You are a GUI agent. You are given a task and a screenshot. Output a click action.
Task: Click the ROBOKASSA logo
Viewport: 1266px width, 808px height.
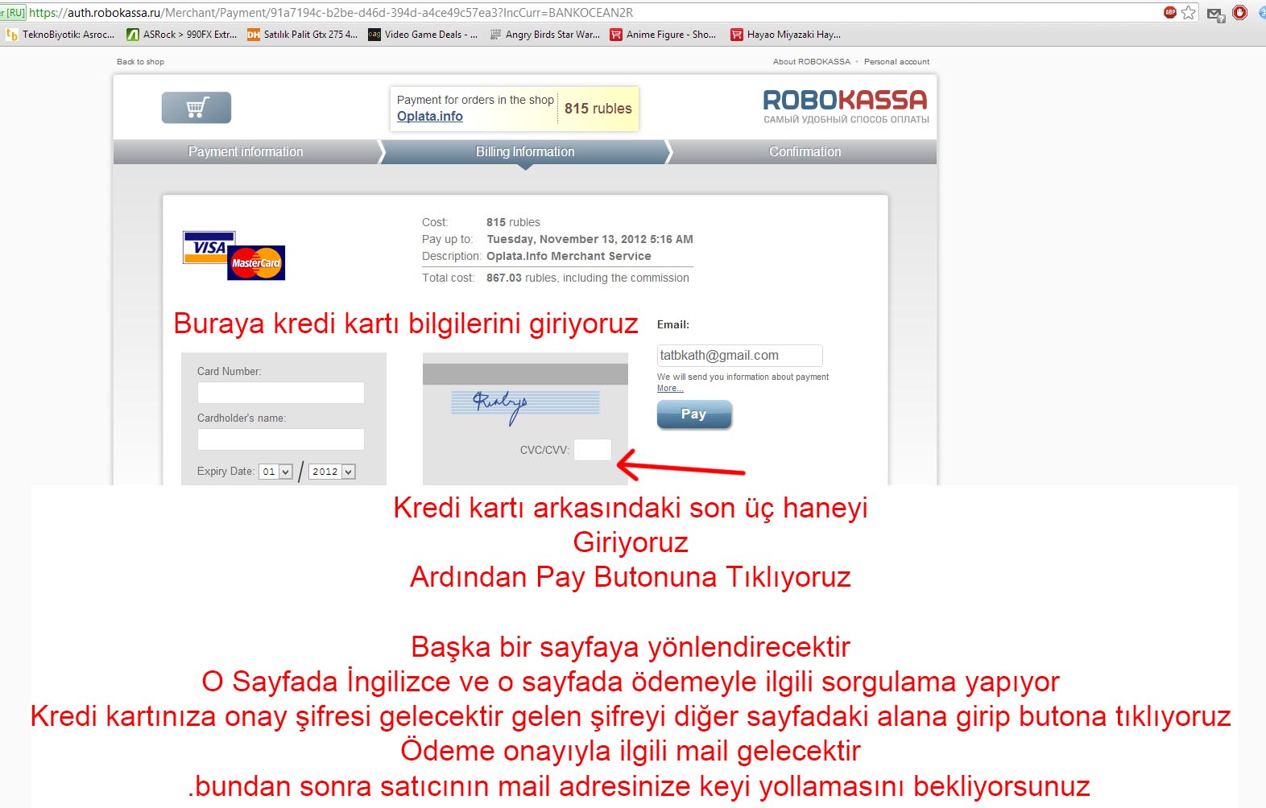tap(846, 106)
